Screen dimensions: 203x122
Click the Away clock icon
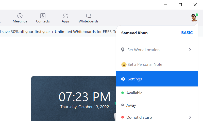(123, 105)
